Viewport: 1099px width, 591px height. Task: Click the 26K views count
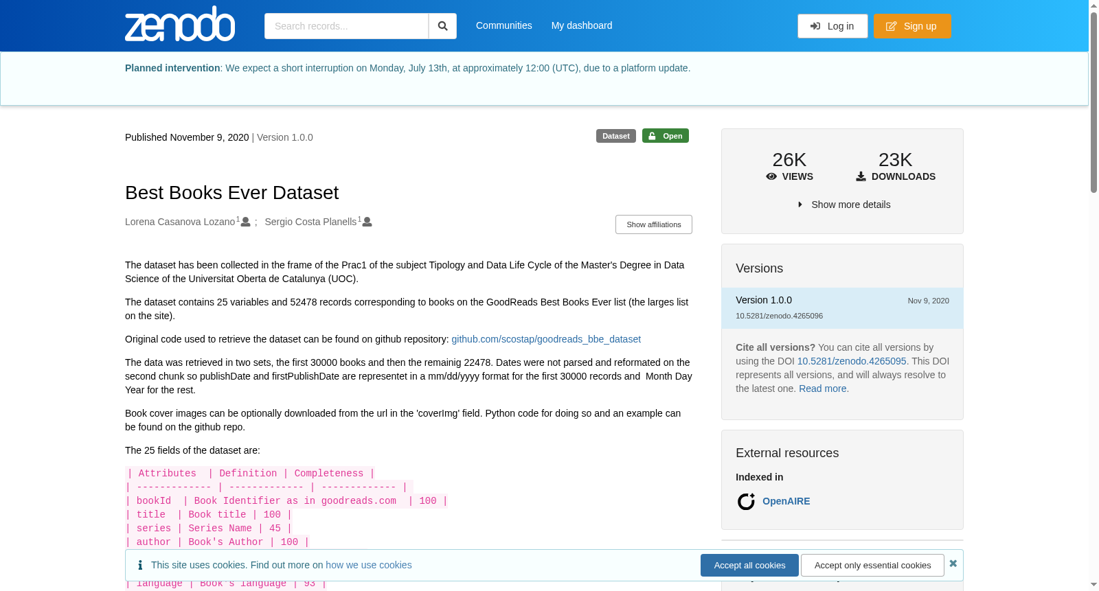tap(789, 160)
